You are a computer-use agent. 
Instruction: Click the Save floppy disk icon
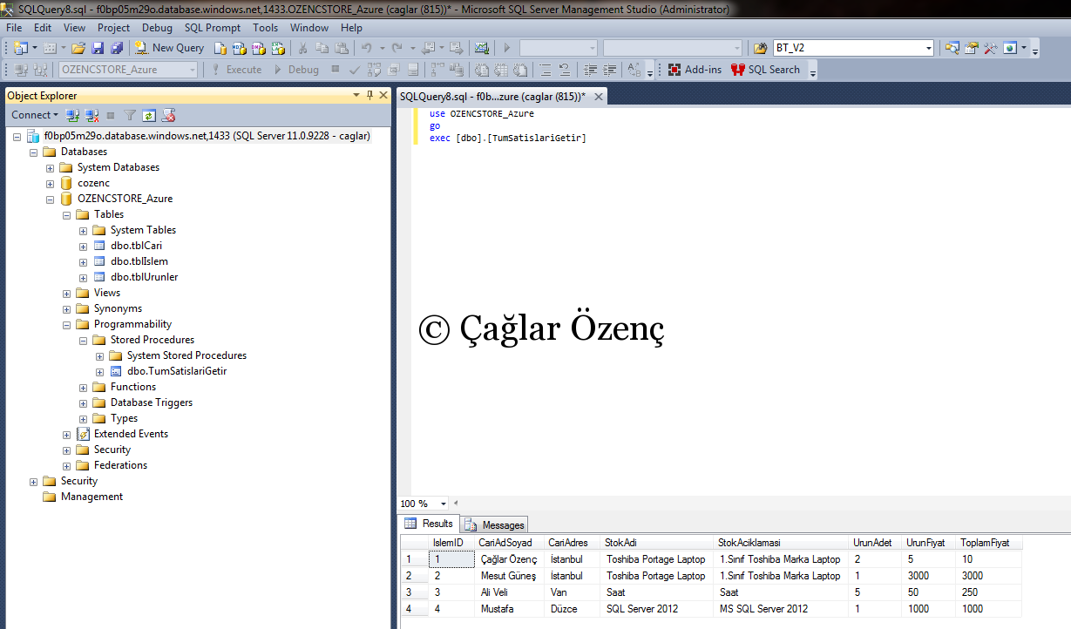click(98, 48)
